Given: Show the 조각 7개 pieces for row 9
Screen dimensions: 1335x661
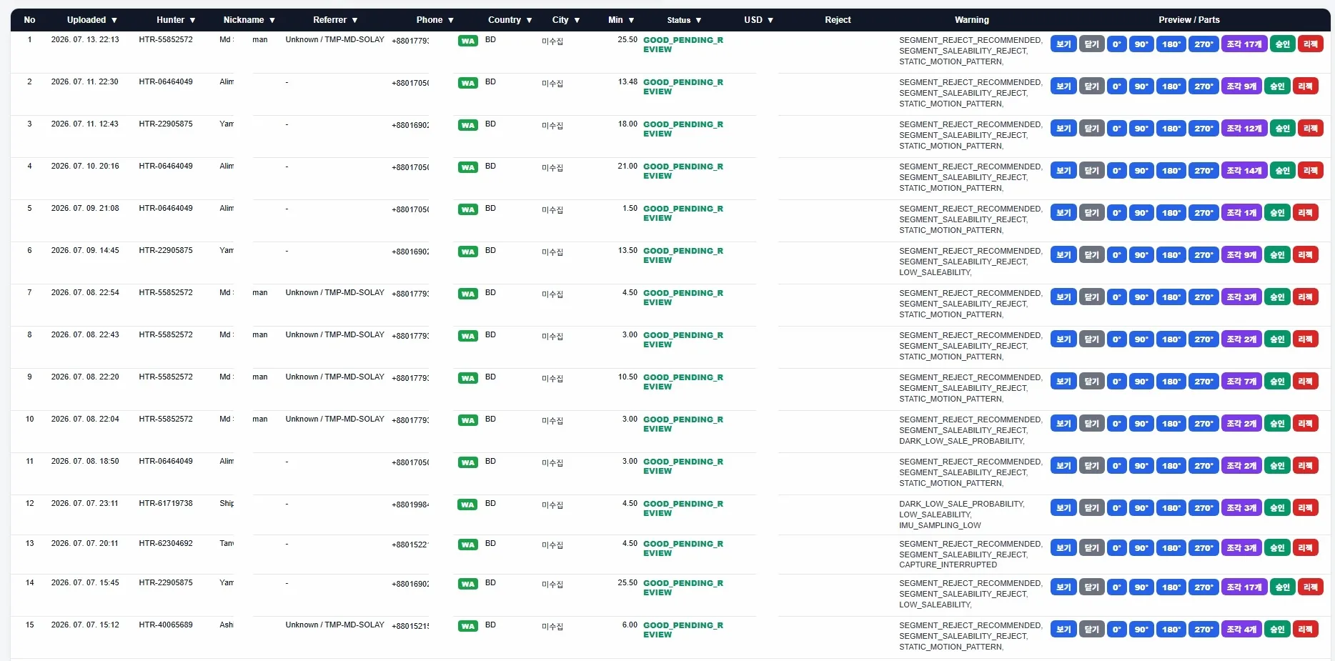Looking at the screenshot, I should coord(1241,382).
